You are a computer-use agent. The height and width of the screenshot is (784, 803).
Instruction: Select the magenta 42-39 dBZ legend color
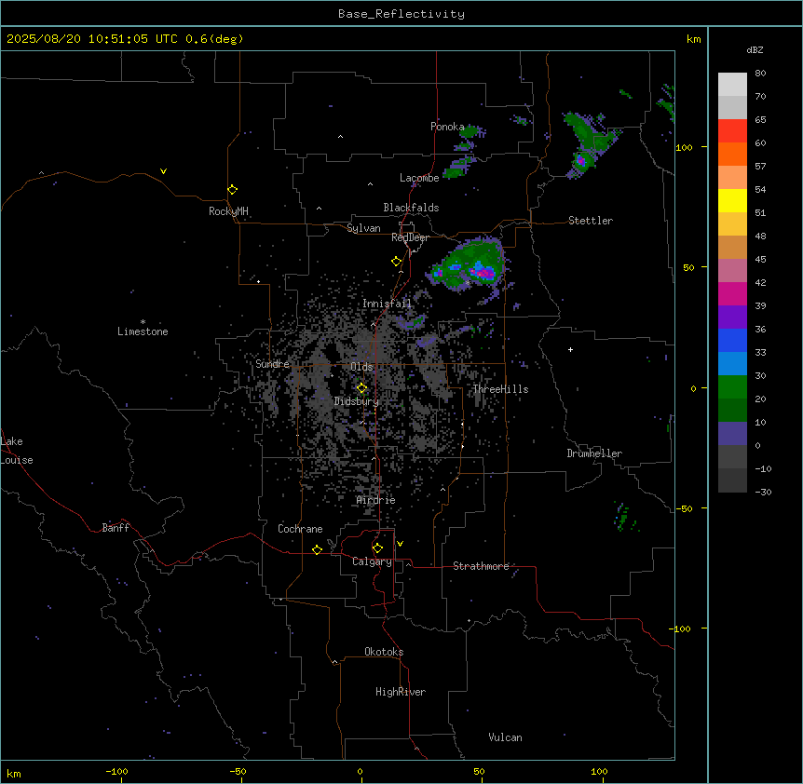[732, 293]
